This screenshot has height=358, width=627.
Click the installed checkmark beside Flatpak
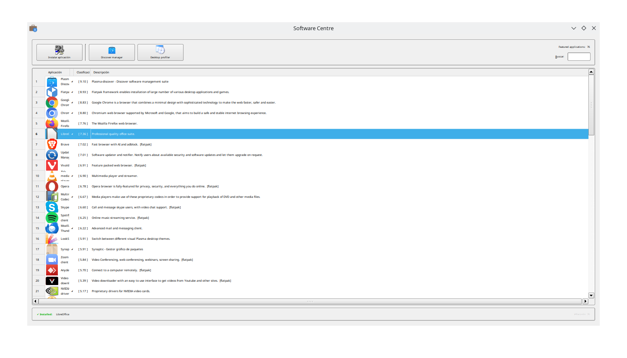(x=72, y=92)
